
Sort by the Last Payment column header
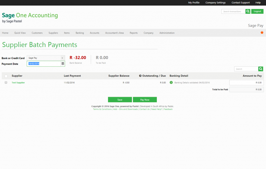point(72,76)
